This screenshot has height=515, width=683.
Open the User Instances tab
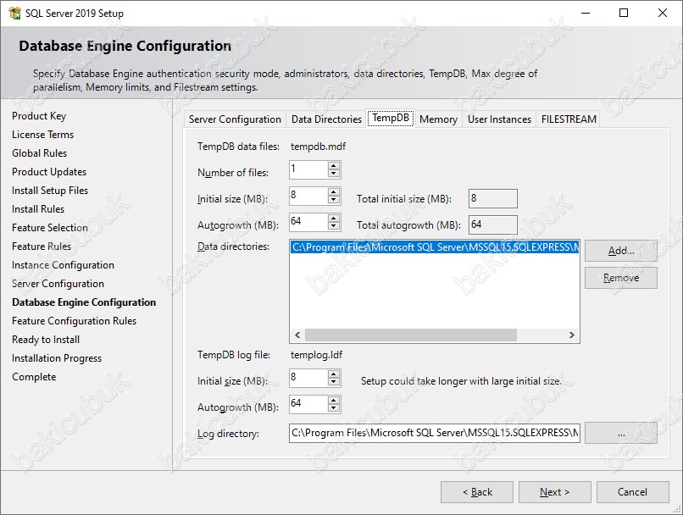point(499,119)
